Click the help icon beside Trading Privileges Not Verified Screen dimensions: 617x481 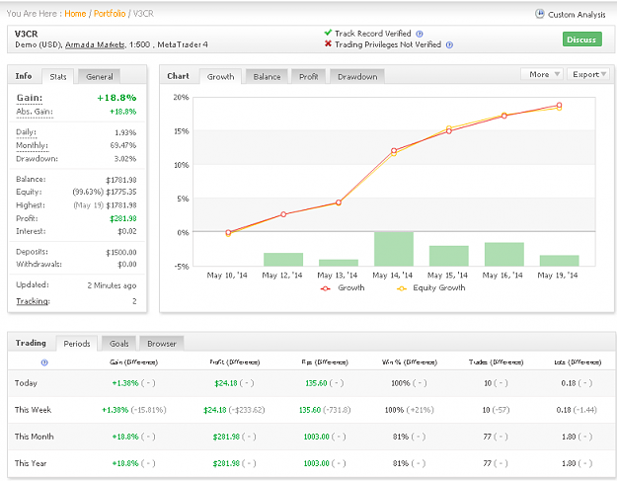pos(449,44)
